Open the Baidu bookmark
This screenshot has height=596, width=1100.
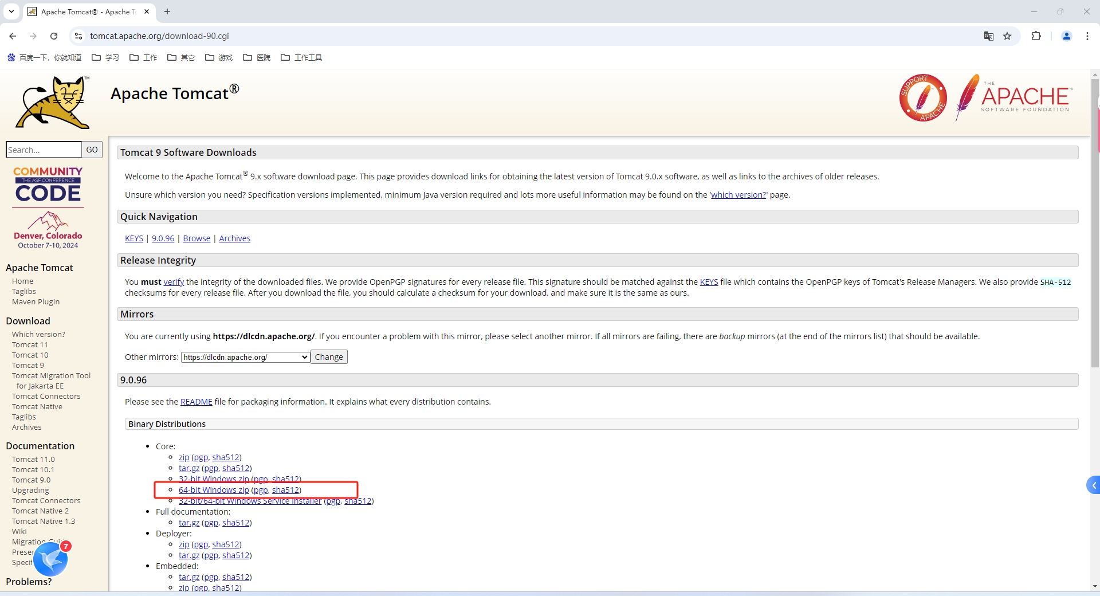[x=44, y=57]
